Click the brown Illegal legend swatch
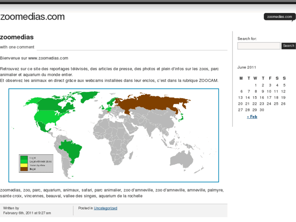 pos(24,169)
